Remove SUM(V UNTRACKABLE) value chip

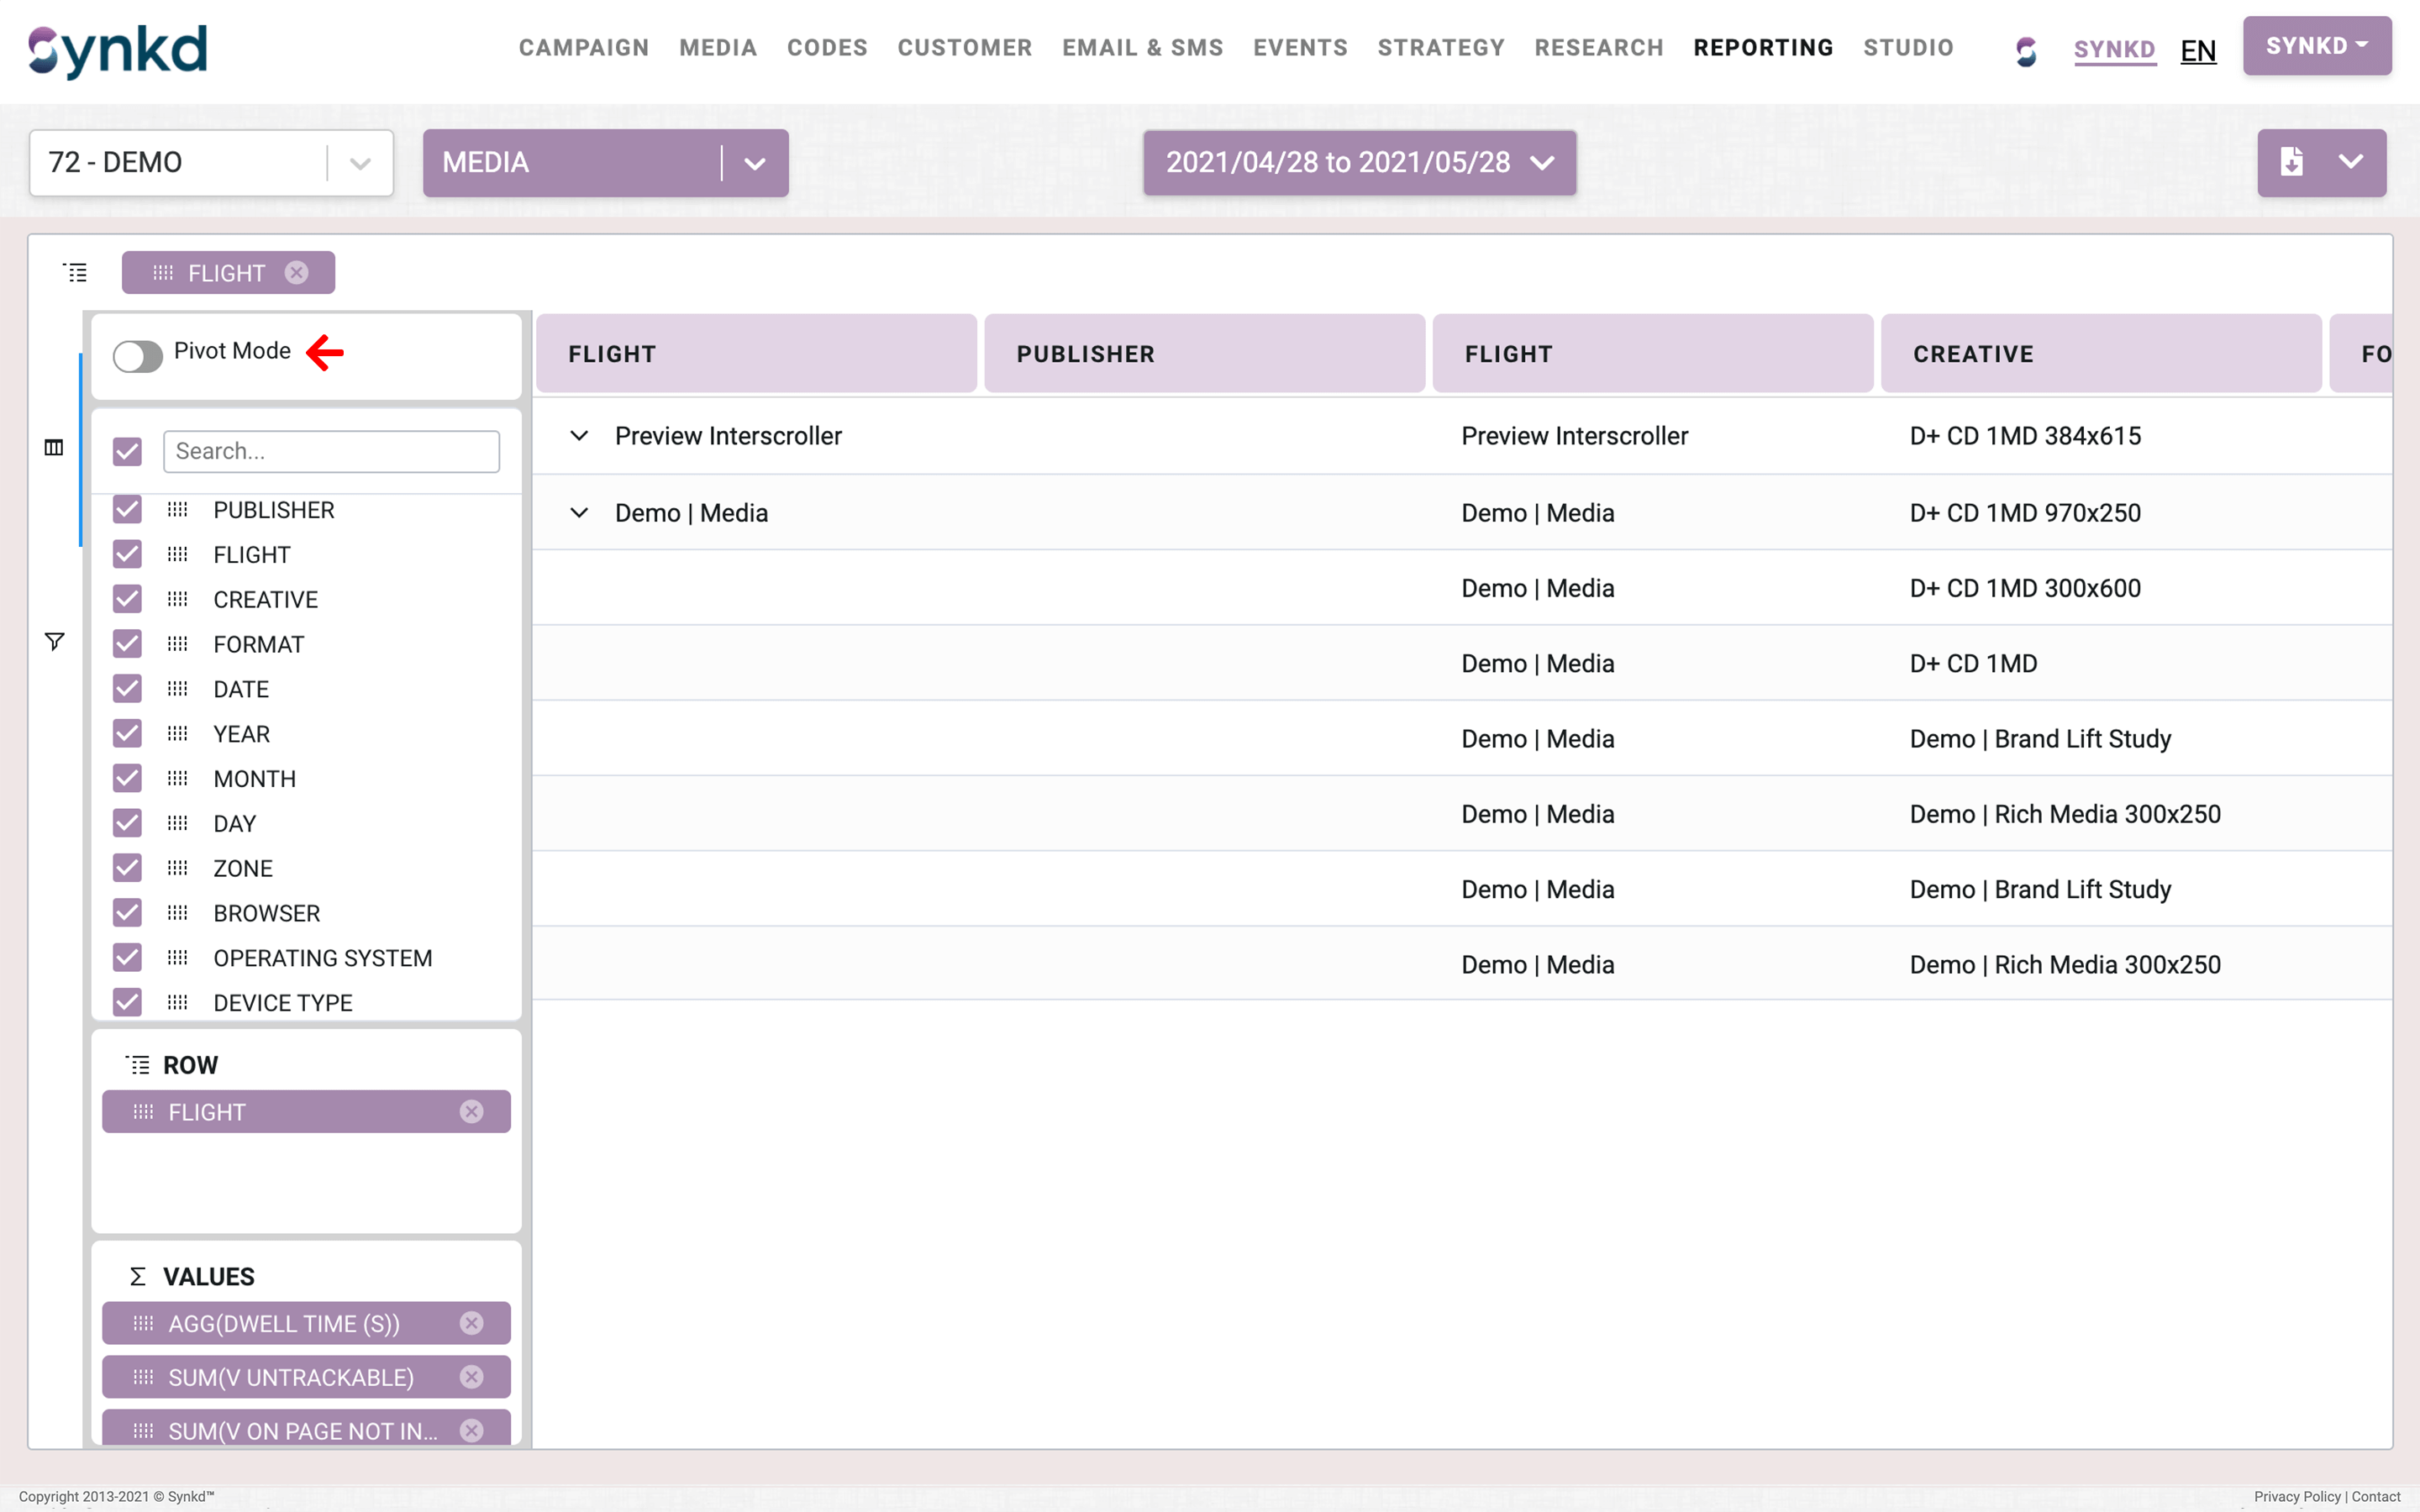pos(471,1377)
